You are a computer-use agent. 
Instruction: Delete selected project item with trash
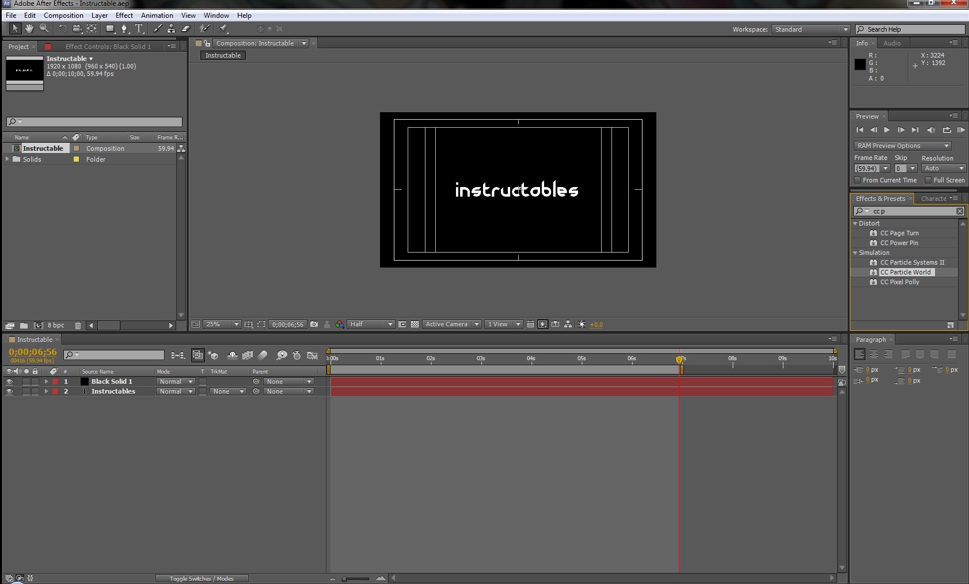(x=78, y=326)
